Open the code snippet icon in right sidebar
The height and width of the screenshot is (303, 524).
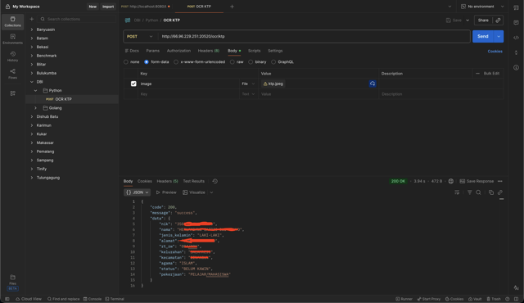[x=516, y=38]
